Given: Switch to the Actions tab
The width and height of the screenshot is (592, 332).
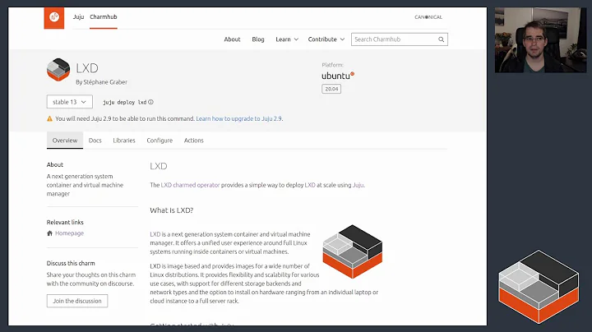Looking at the screenshot, I should (x=194, y=141).
